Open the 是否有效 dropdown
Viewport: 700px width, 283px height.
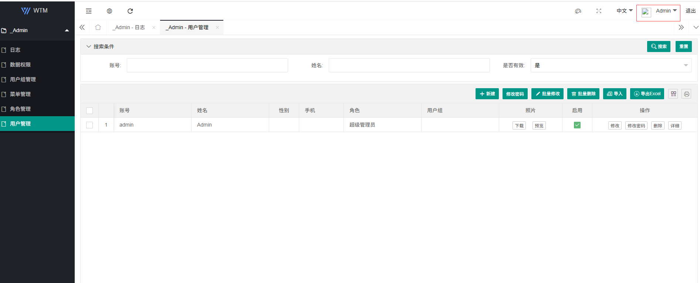[611, 65]
